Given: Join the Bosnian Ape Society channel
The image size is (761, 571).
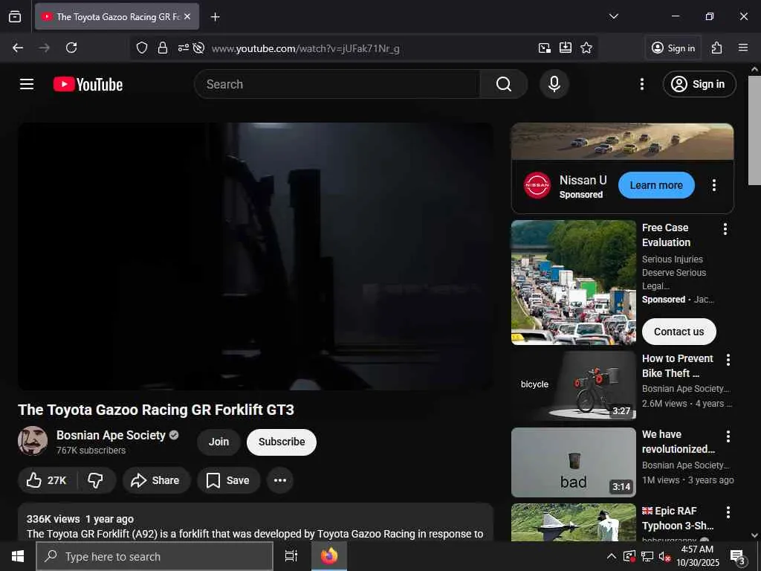Looking at the screenshot, I should tap(218, 442).
